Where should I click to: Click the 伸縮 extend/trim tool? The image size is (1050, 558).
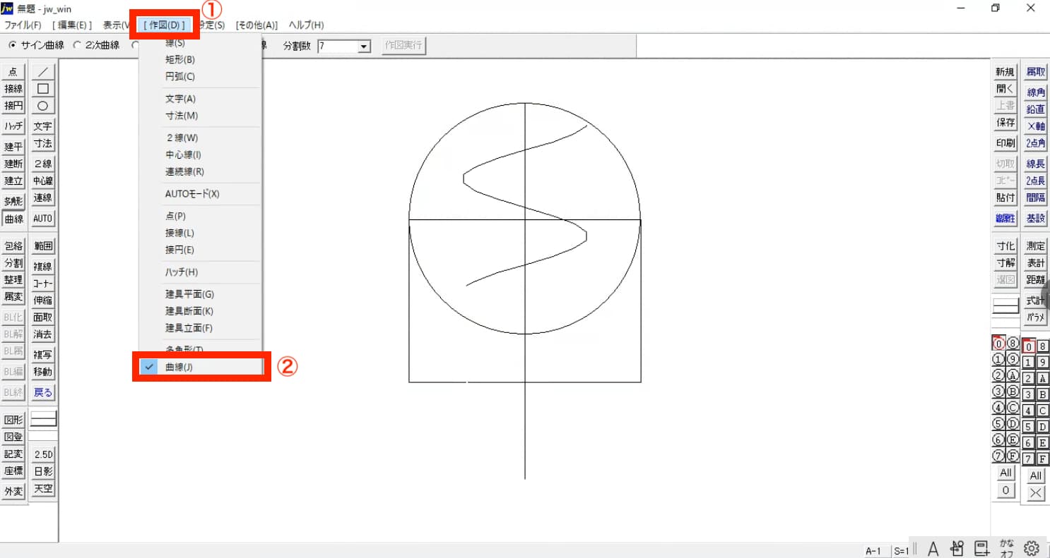point(43,301)
